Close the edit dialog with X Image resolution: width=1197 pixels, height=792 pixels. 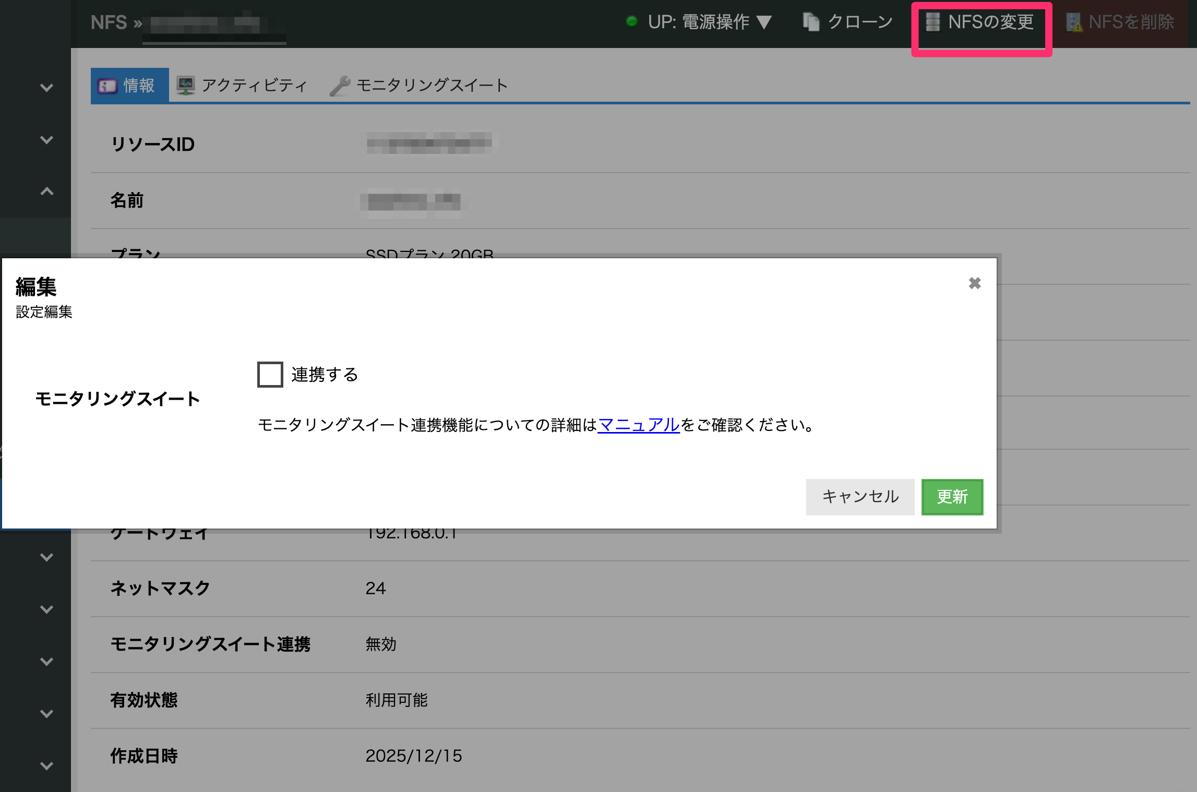(974, 283)
